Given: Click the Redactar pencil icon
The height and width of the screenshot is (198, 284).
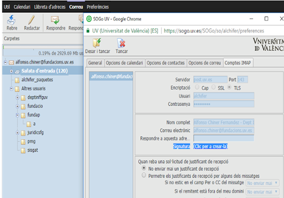Looking at the screenshot, I should click(x=31, y=20).
